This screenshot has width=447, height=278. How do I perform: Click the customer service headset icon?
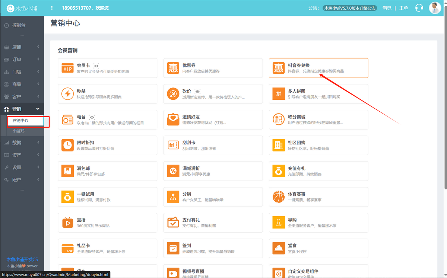[x=419, y=8]
